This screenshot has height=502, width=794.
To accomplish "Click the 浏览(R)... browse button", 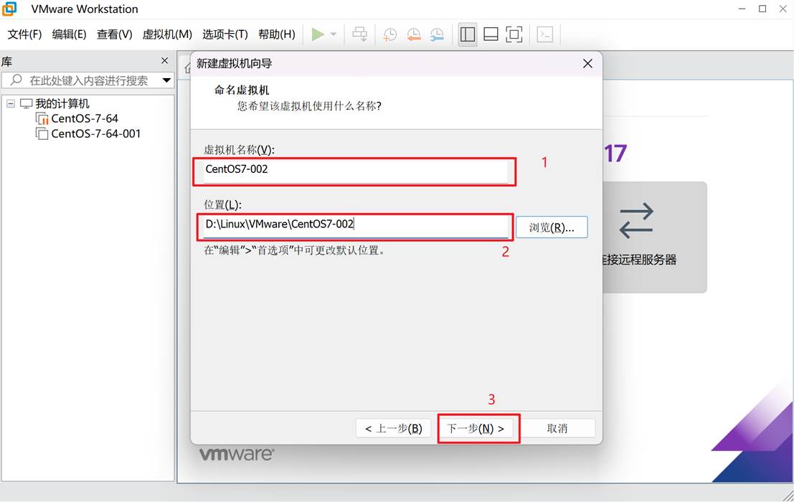I will [552, 227].
